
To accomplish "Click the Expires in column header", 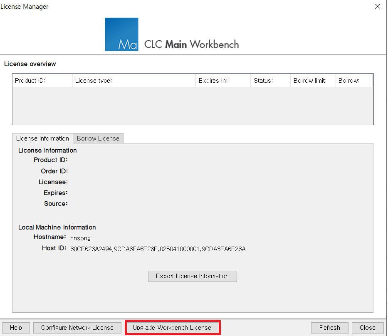I will (x=223, y=81).
